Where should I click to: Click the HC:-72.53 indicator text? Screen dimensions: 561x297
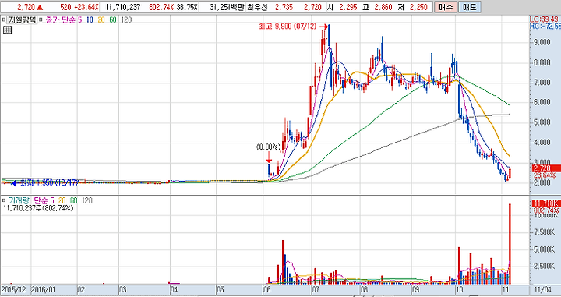coord(545,27)
